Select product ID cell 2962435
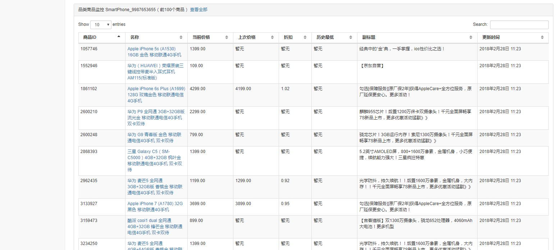 click(x=89, y=181)
